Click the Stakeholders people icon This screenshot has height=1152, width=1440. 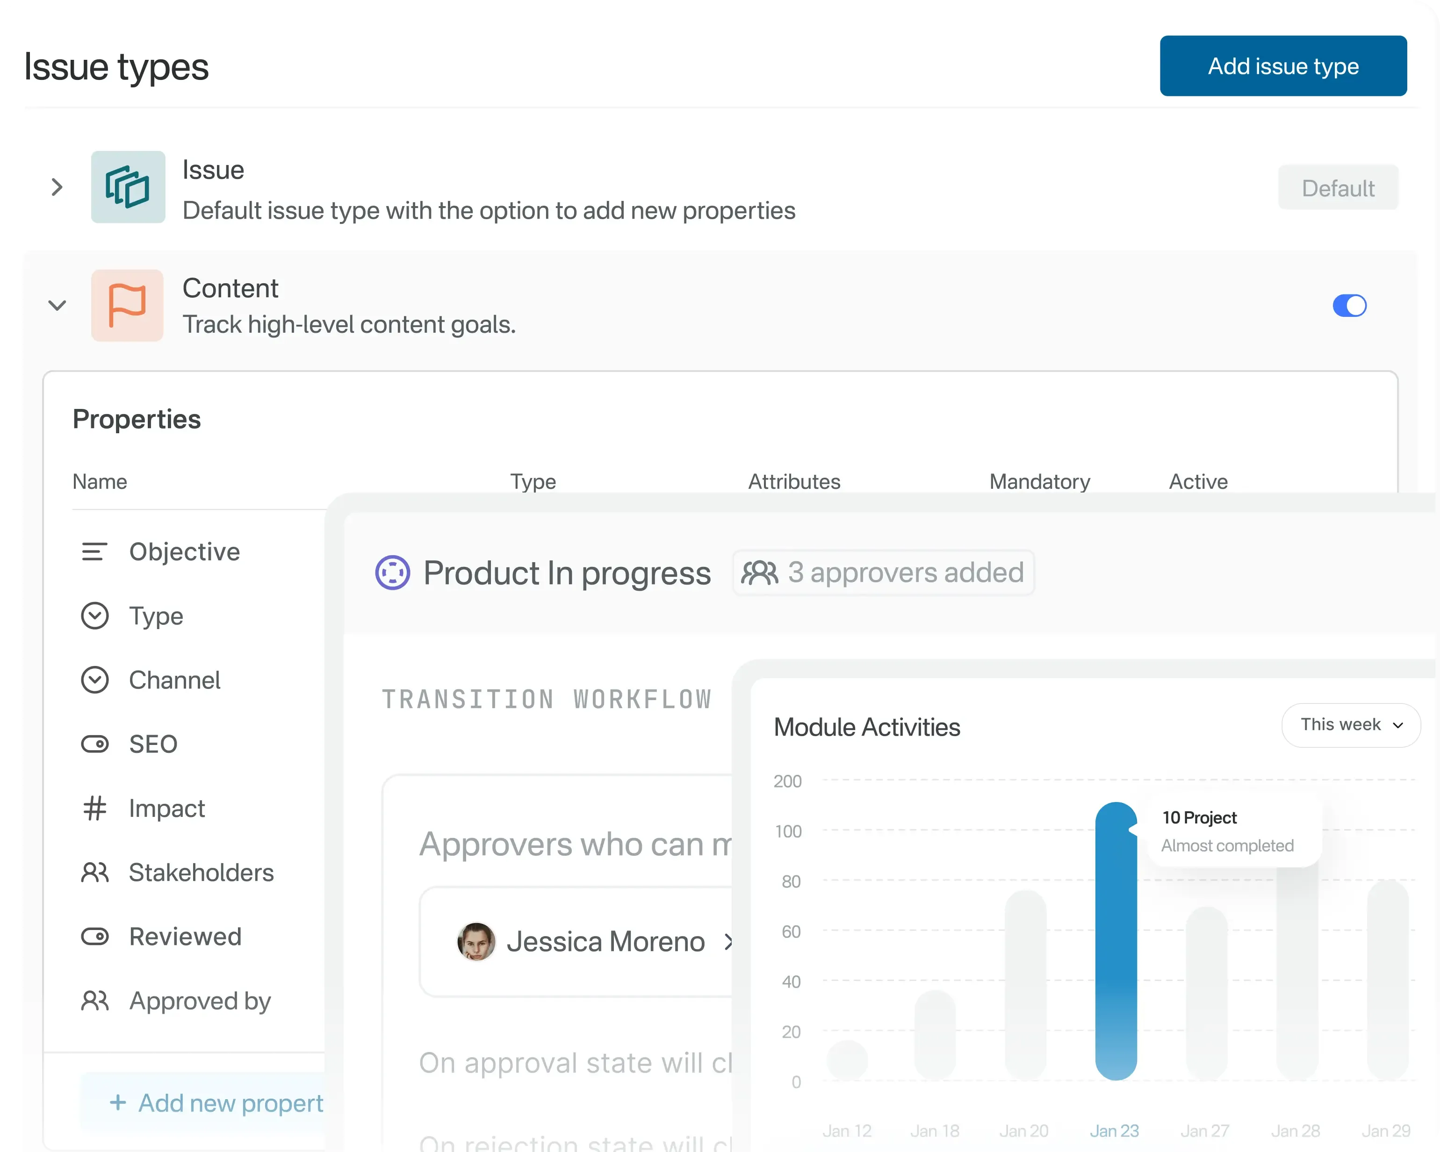[x=94, y=872]
